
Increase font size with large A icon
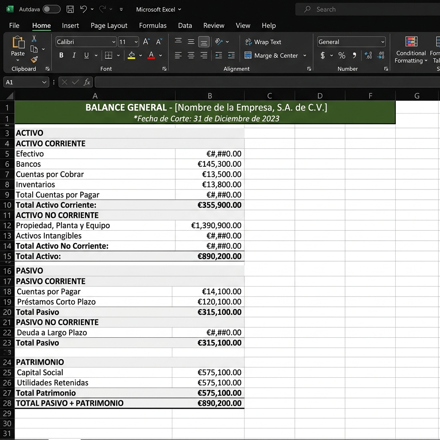(146, 42)
